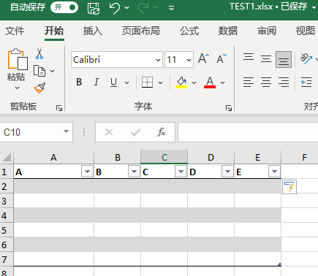Switch to the 审阅 tab
318x276 pixels.
pyautogui.click(x=267, y=31)
